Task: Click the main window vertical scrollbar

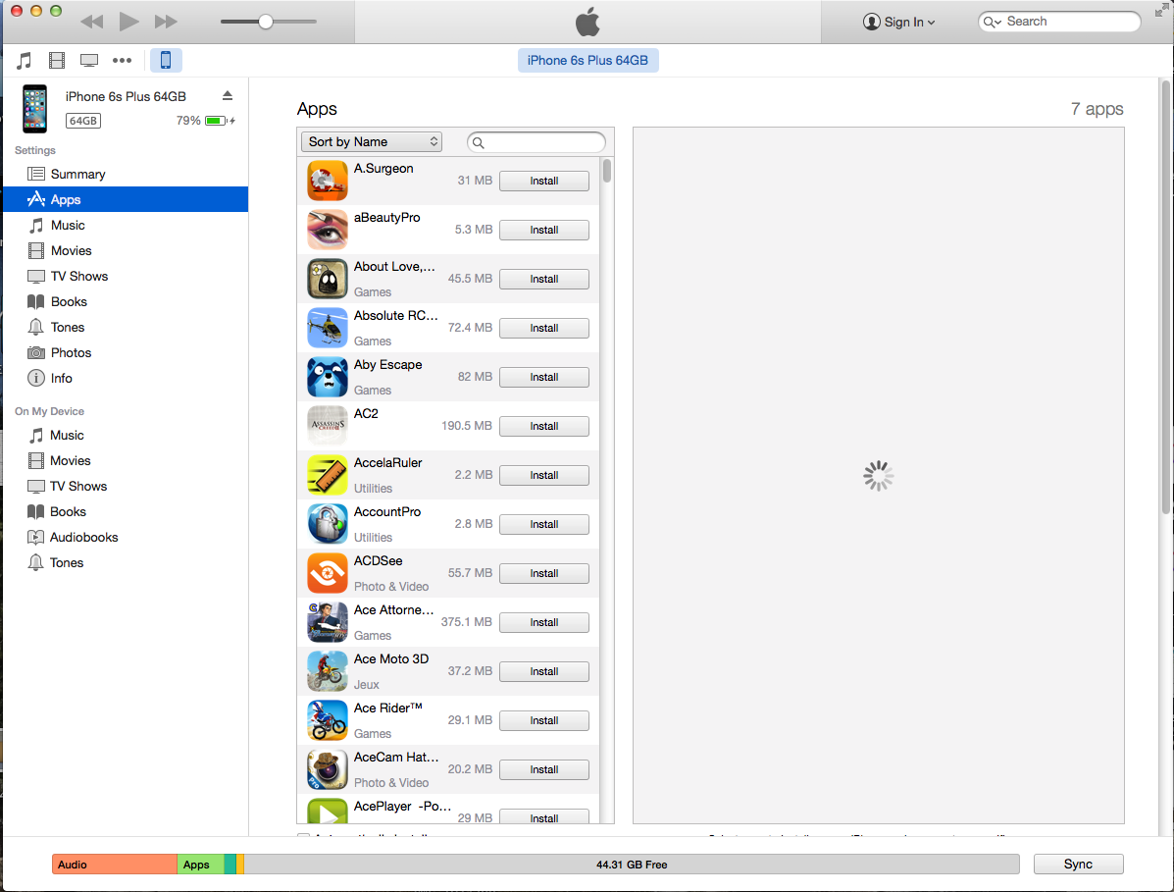Action: (1166, 297)
